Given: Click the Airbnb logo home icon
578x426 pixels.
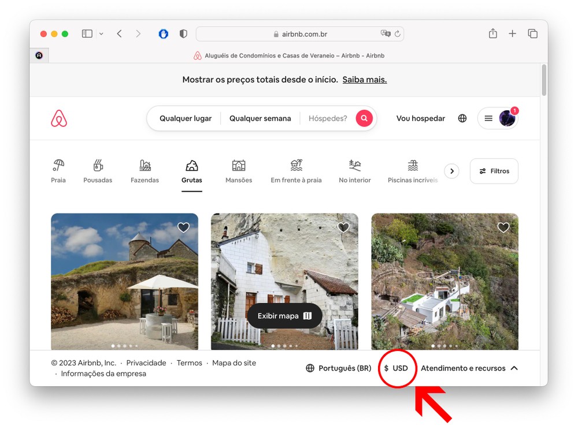Looking at the screenshot, I should click(x=59, y=118).
